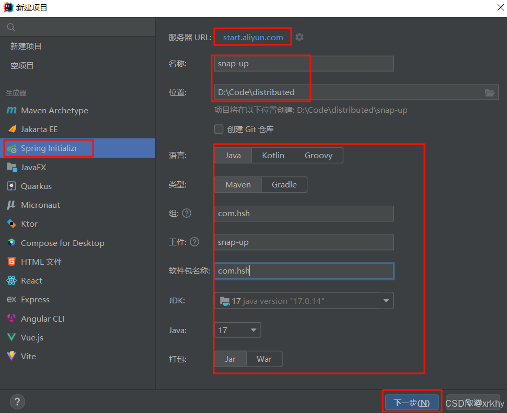The width and height of the screenshot is (507, 413).
Task: Select Kotlin as the language
Action: tap(273, 155)
